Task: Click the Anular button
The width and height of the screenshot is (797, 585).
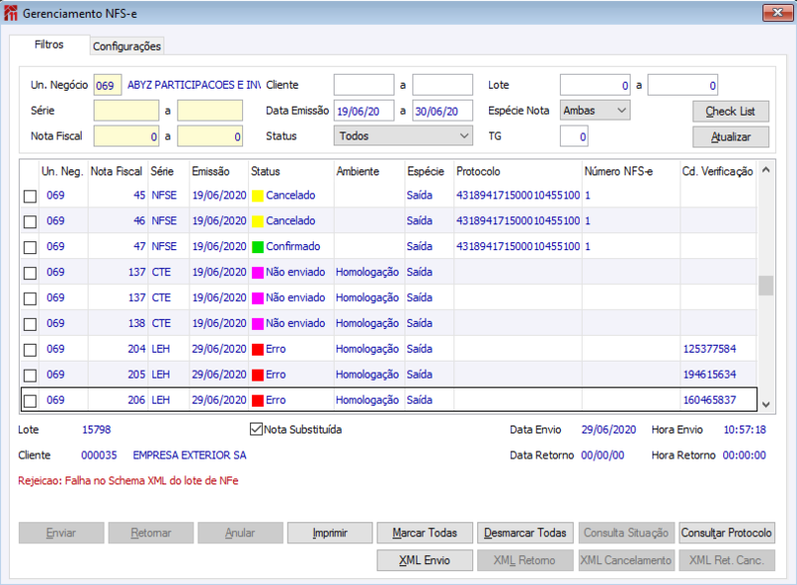Action: (x=240, y=532)
